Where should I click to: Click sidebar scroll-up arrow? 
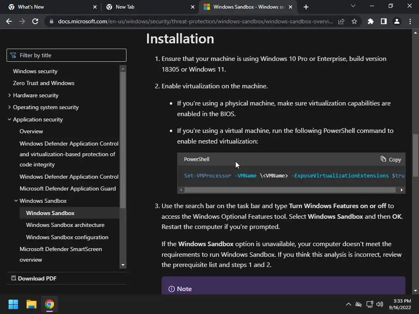point(123,69)
